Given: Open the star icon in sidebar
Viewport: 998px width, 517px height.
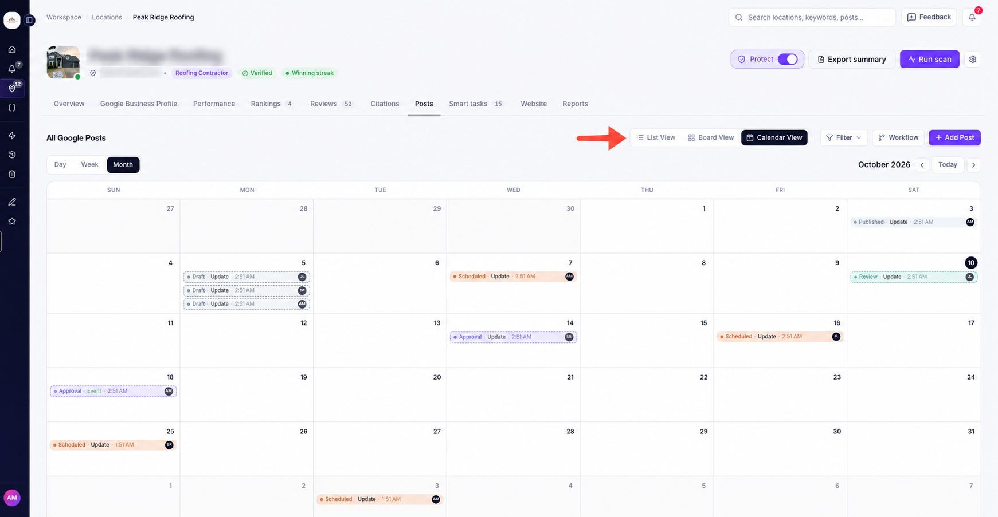Looking at the screenshot, I should point(12,221).
